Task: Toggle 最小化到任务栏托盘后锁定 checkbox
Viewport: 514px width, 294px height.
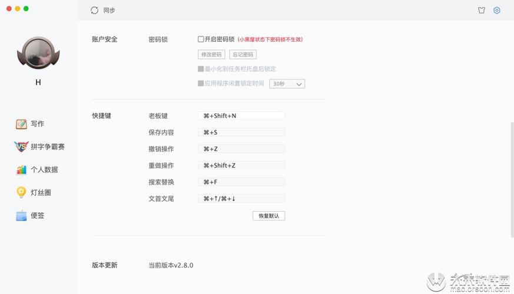Action: point(201,69)
